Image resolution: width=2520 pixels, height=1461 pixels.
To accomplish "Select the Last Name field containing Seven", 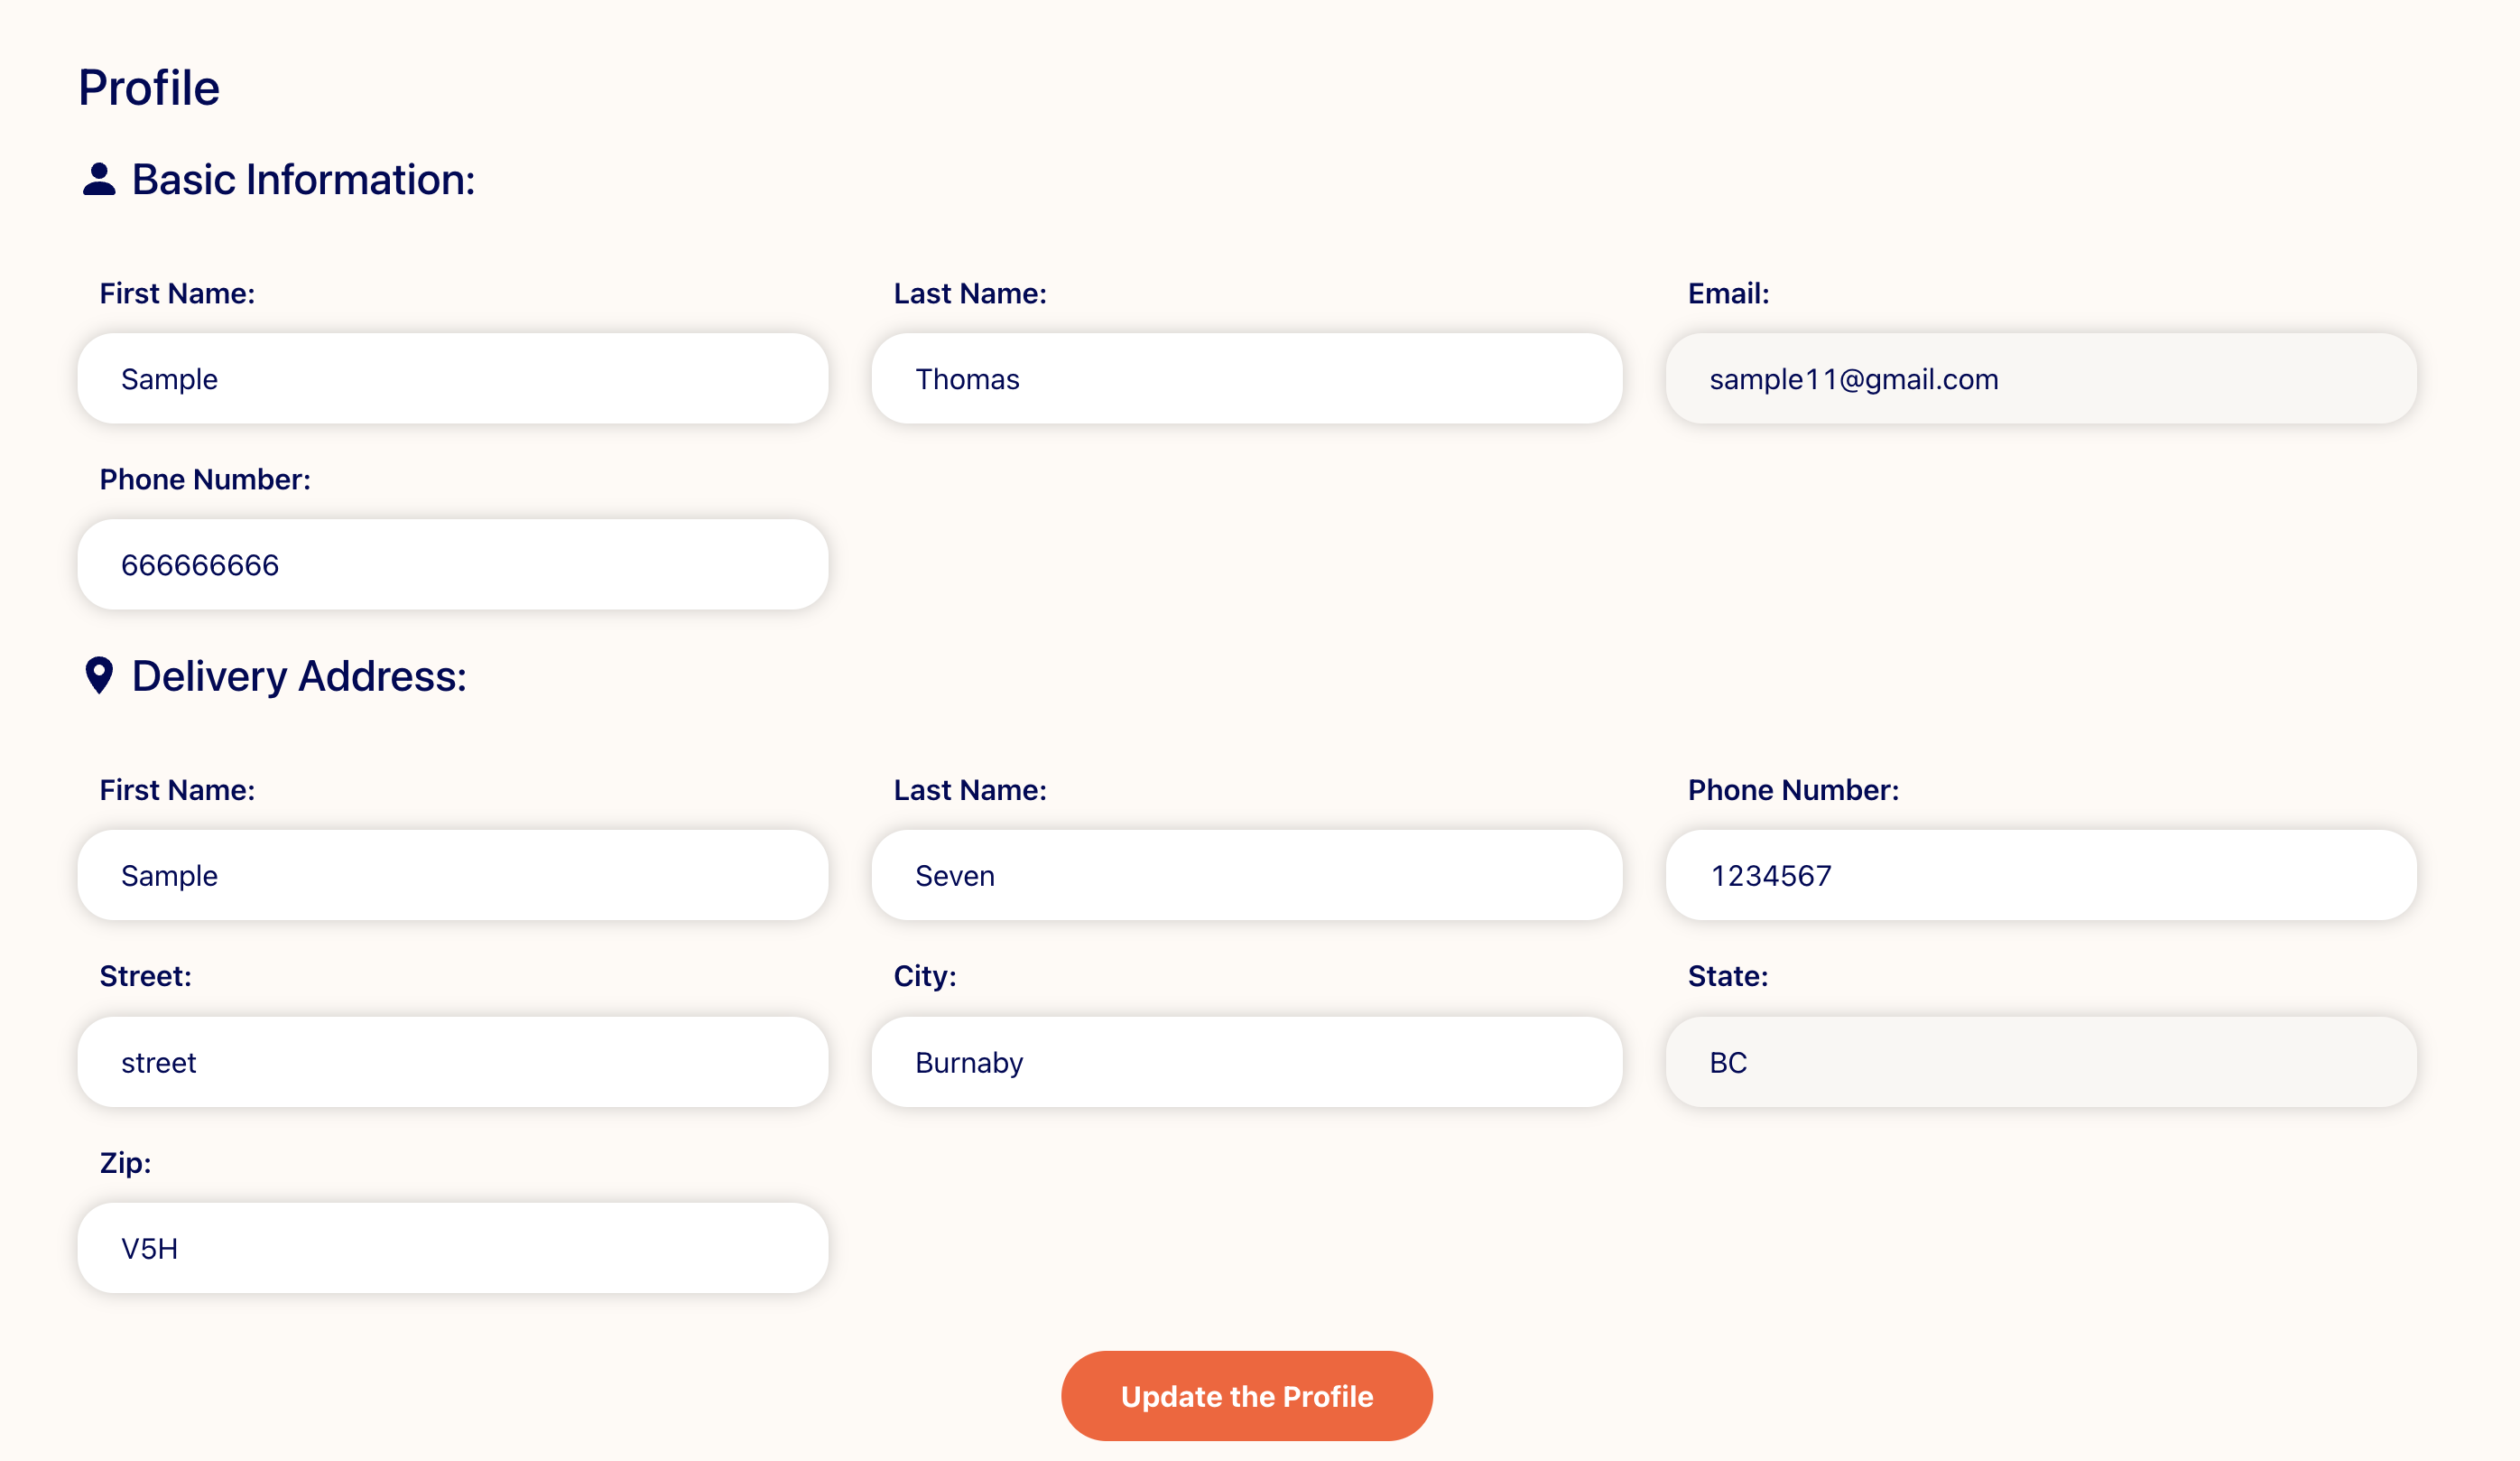I will tap(1247, 875).
